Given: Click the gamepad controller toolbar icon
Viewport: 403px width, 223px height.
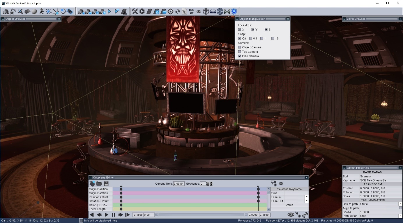Looking at the screenshot, I should pos(227,11).
